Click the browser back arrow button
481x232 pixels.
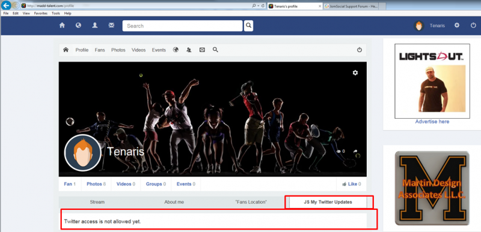7,5
